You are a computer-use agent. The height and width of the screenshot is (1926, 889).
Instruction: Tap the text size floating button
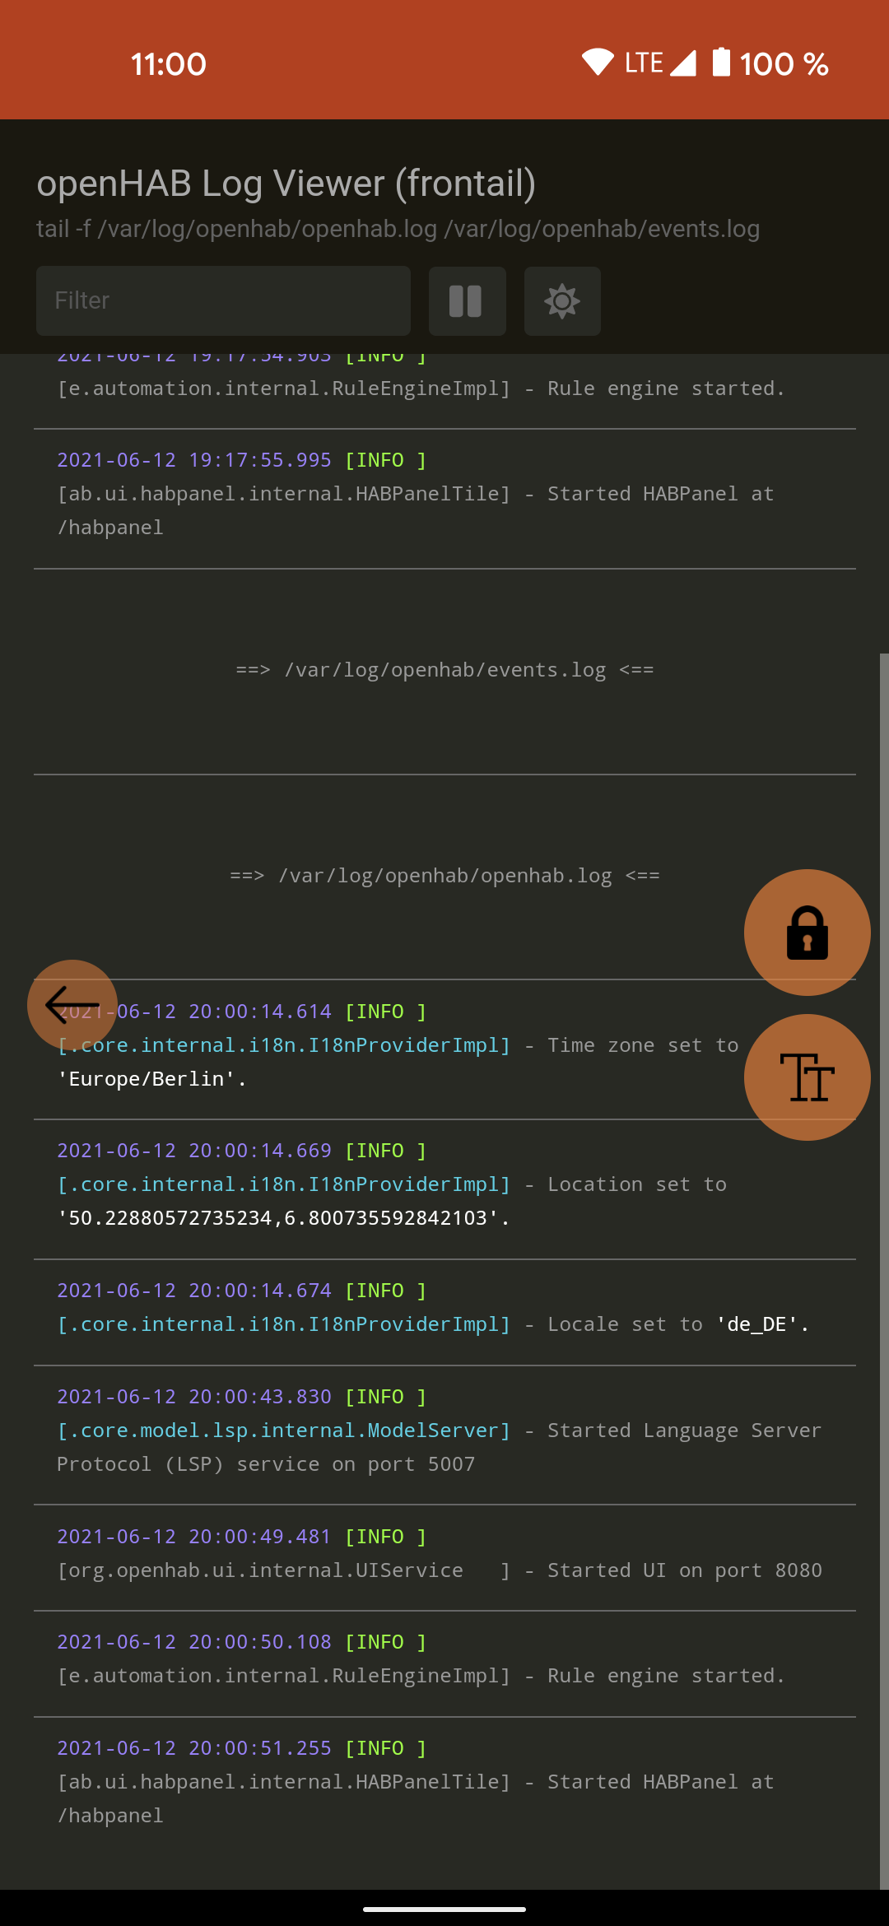click(x=807, y=1077)
